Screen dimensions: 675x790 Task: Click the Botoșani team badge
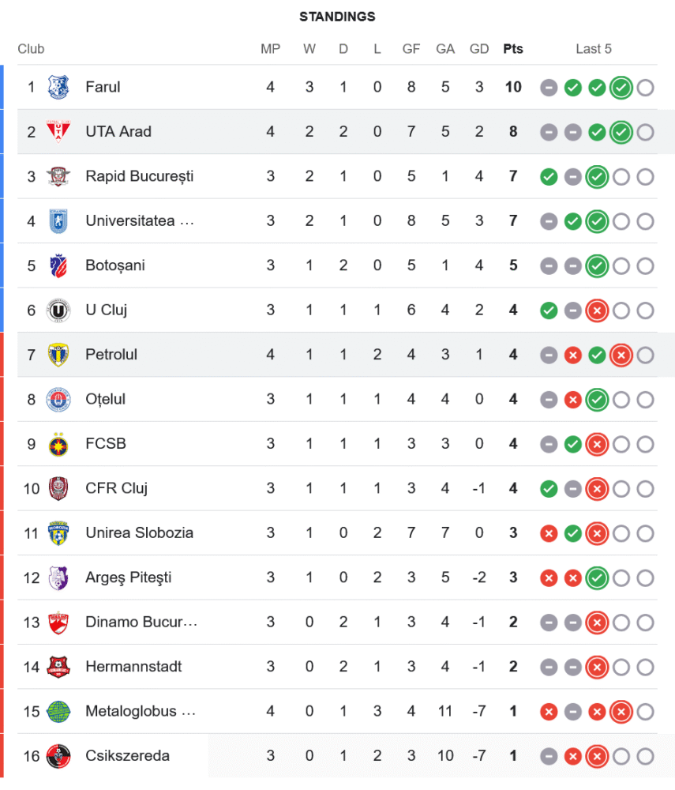58,265
